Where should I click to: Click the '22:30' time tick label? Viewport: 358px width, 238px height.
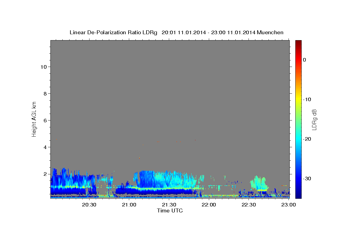coord(249,205)
